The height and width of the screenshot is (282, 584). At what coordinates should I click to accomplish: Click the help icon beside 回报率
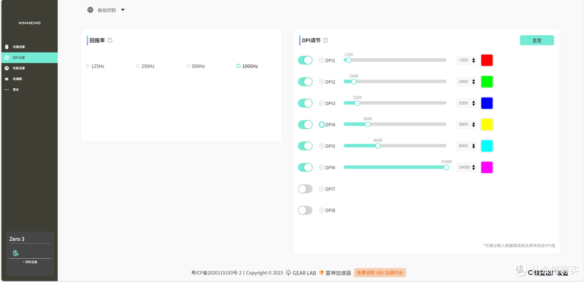pos(109,40)
